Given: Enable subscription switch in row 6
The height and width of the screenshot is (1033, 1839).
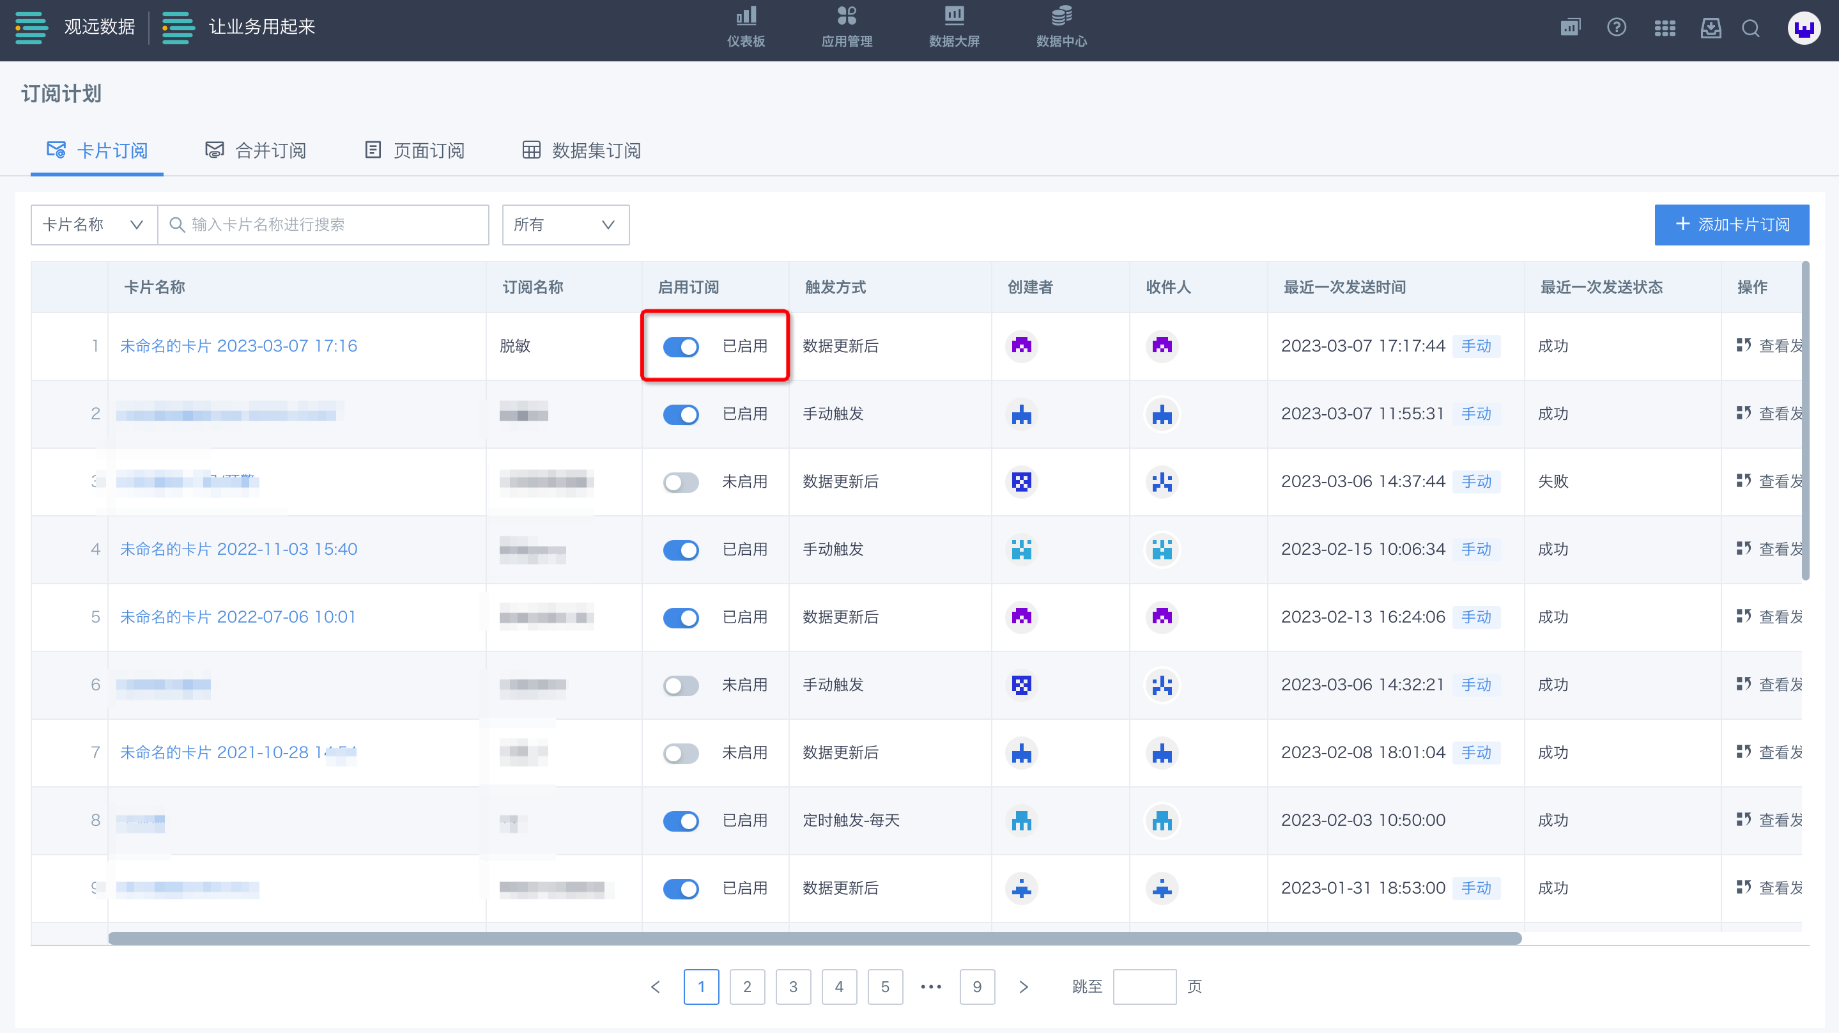Looking at the screenshot, I should [x=681, y=685].
